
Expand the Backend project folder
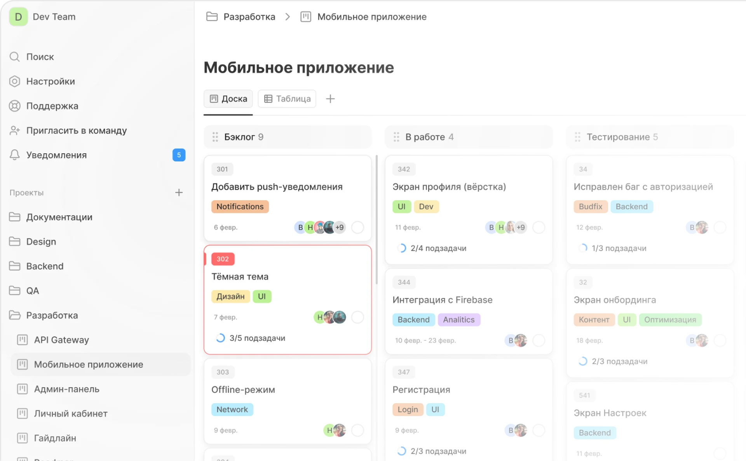point(14,266)
